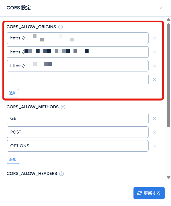Click help icon beside CORS_ALLOW_ORIGINS

pos(60,27)
